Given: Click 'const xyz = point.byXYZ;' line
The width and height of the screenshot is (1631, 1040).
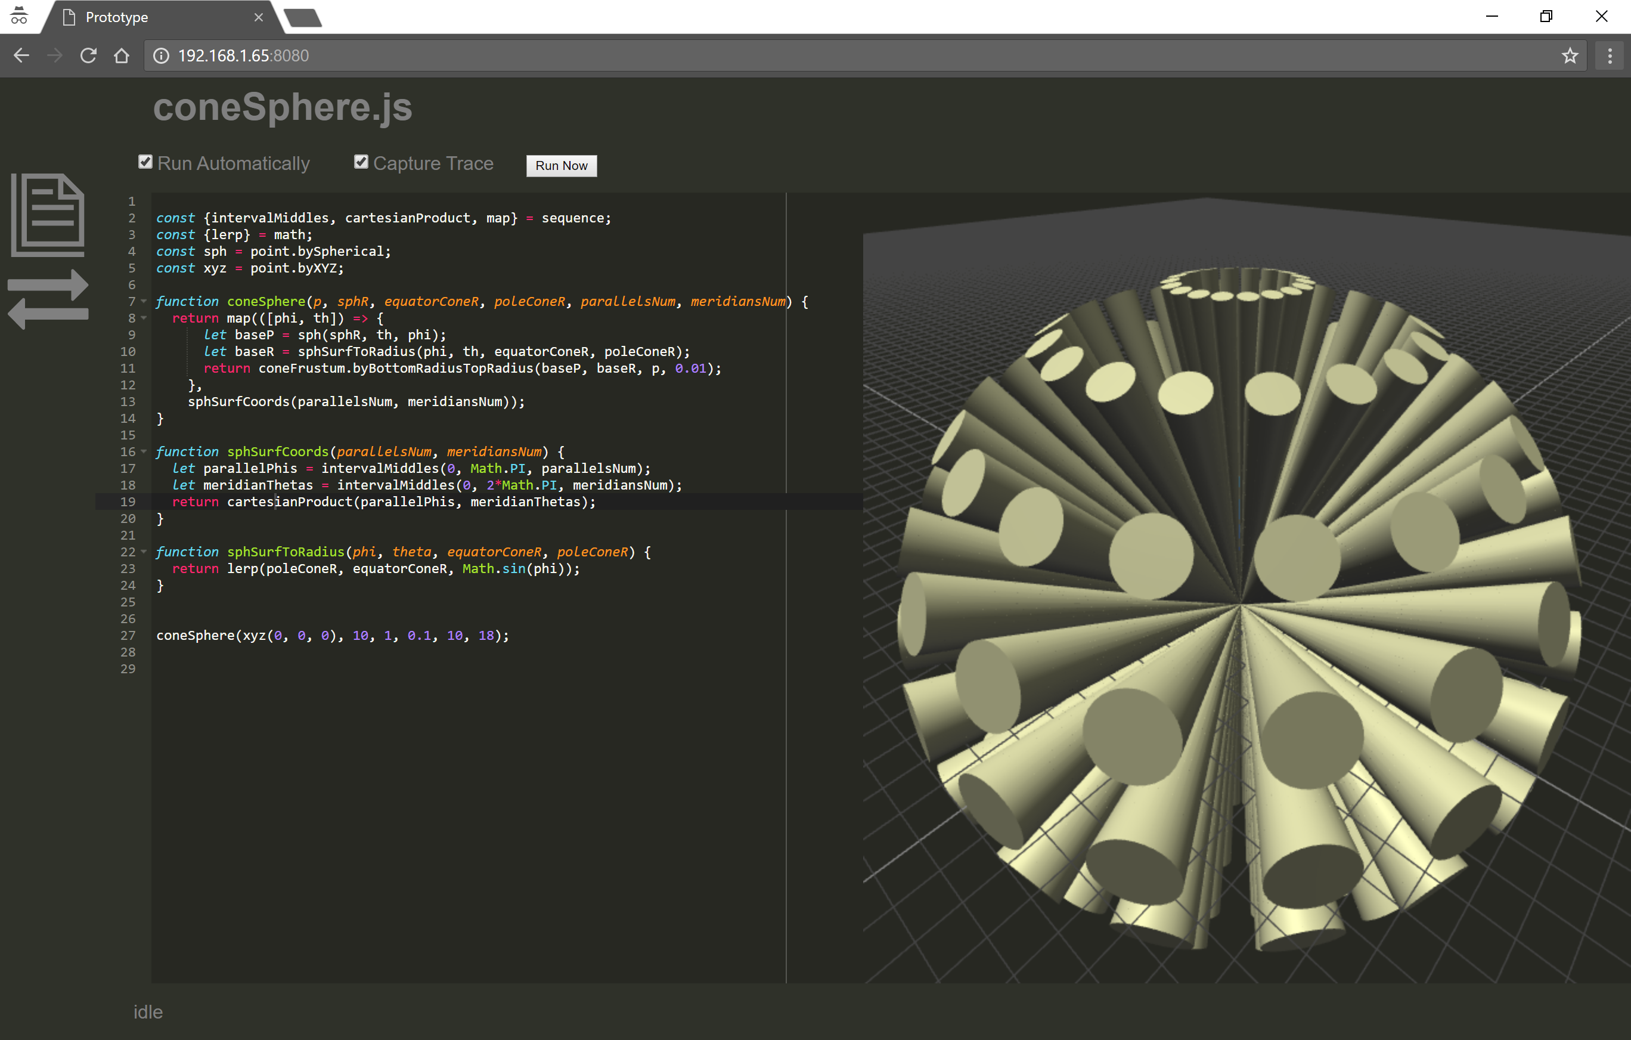Looking at the screenshot, I should pos(250,268).
